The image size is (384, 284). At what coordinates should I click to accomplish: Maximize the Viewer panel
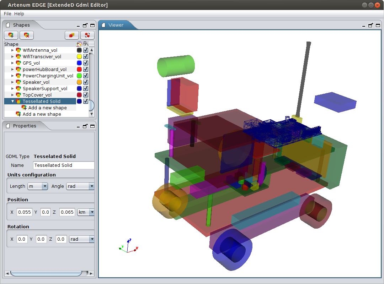point(378,25)
